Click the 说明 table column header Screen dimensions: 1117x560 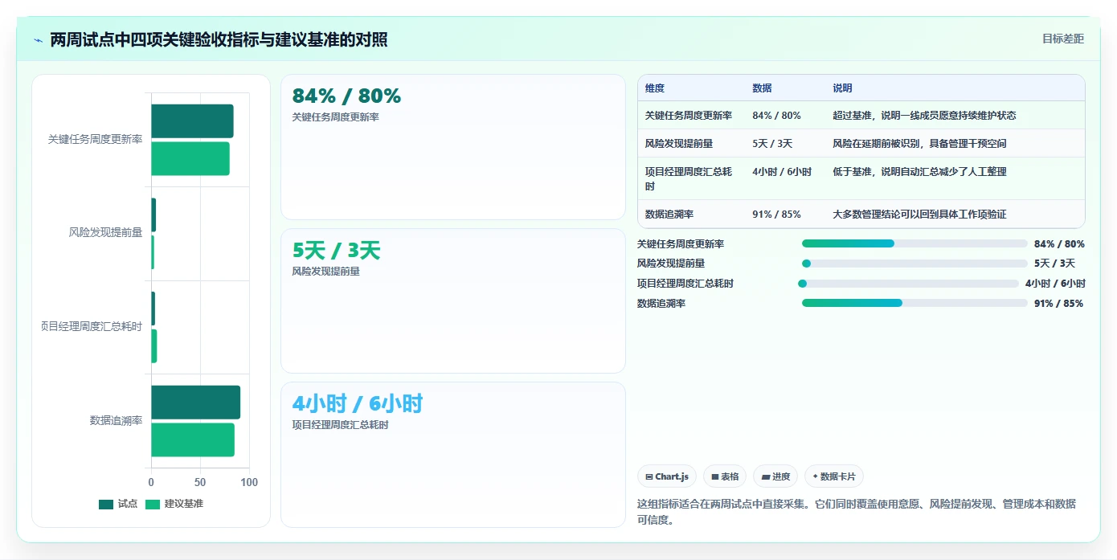[842, 88]
